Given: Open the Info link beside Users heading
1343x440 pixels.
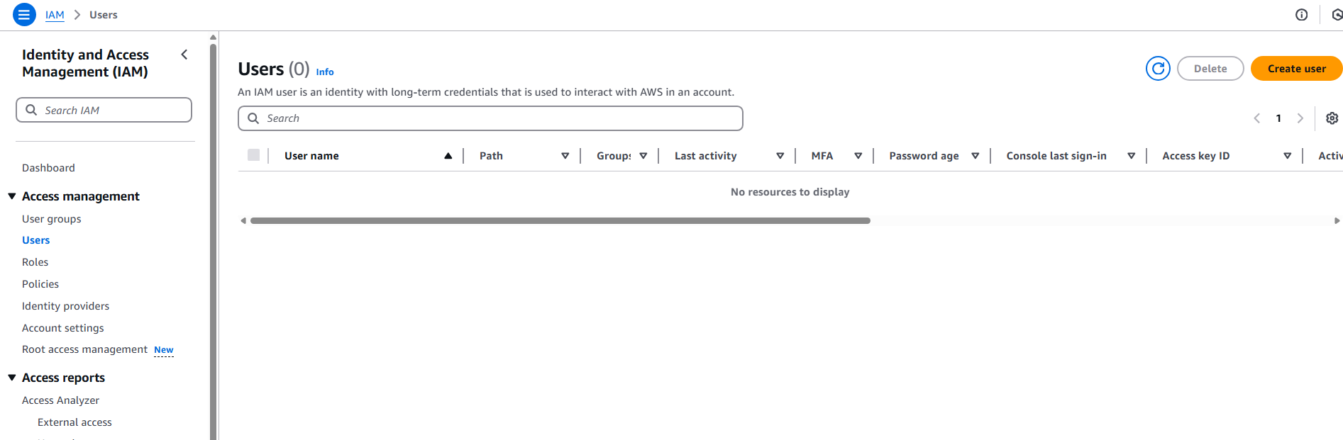Looking at the screenshot, I should (x=325, y=72).
